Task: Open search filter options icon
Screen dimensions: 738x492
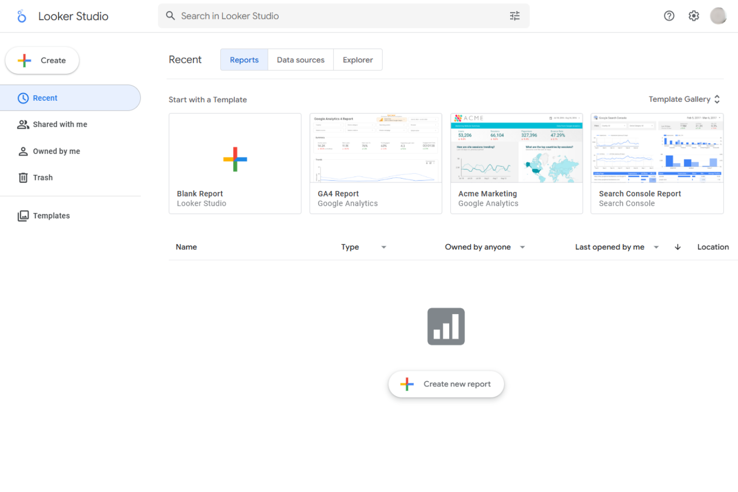Action: 515,15
